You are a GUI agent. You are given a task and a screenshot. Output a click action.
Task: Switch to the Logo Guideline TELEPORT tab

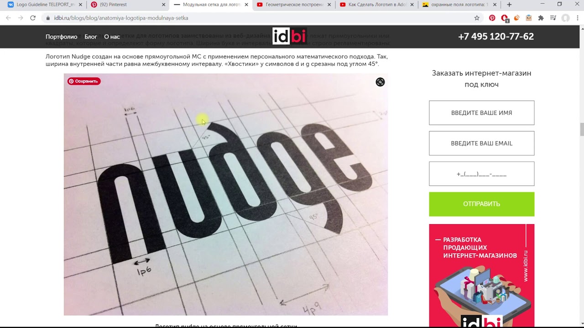click(45, 5)
